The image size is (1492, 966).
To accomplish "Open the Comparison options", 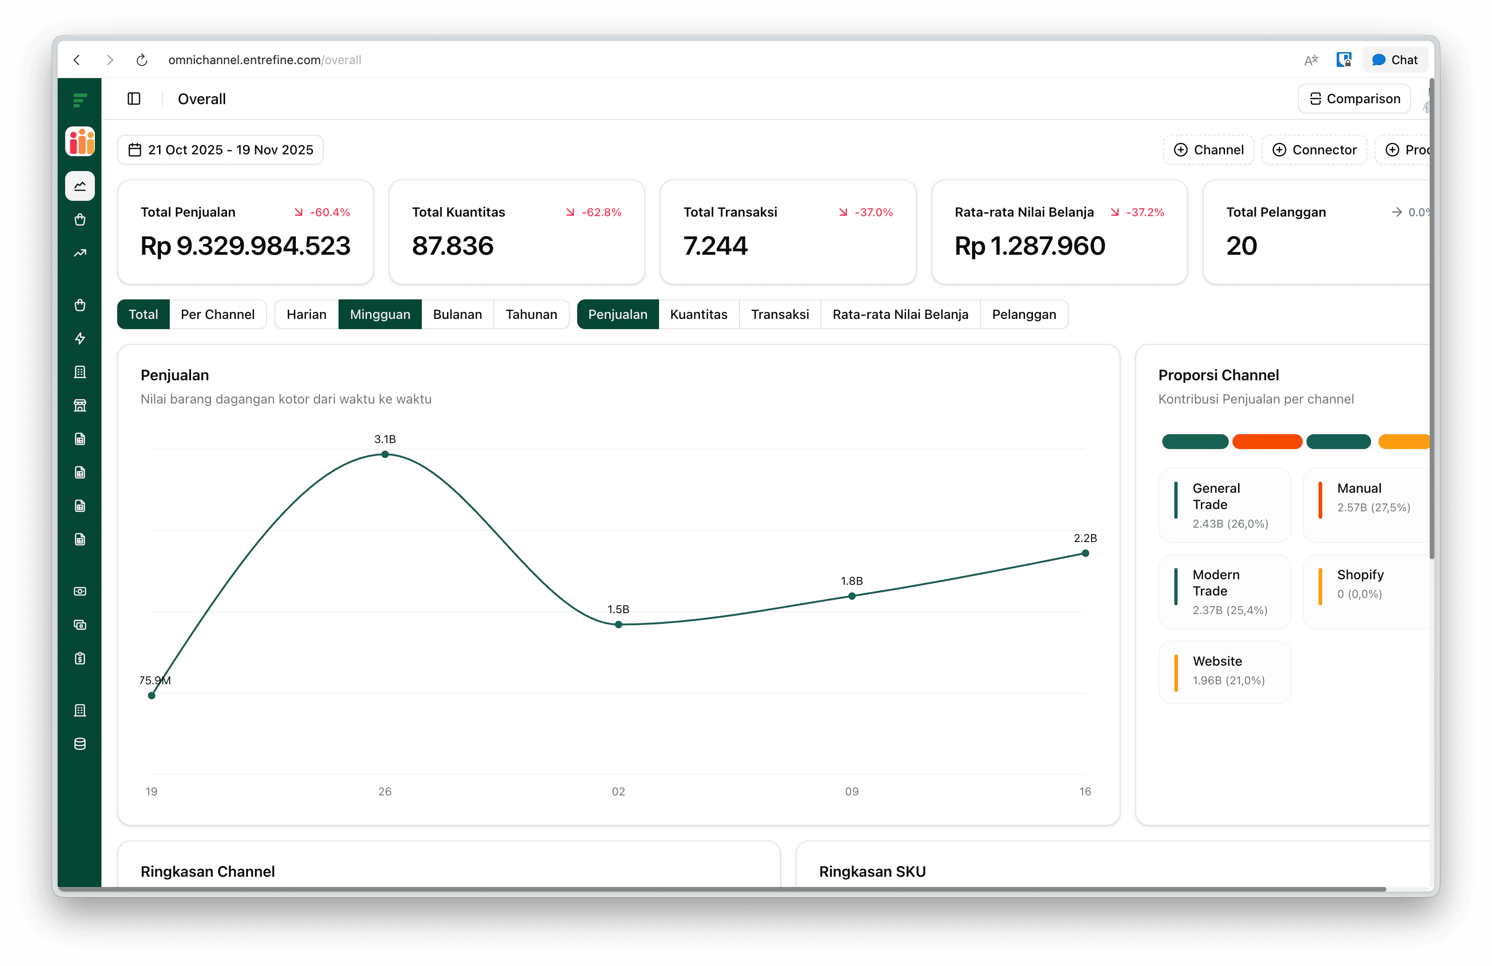I will click(x=1353, y=99).
